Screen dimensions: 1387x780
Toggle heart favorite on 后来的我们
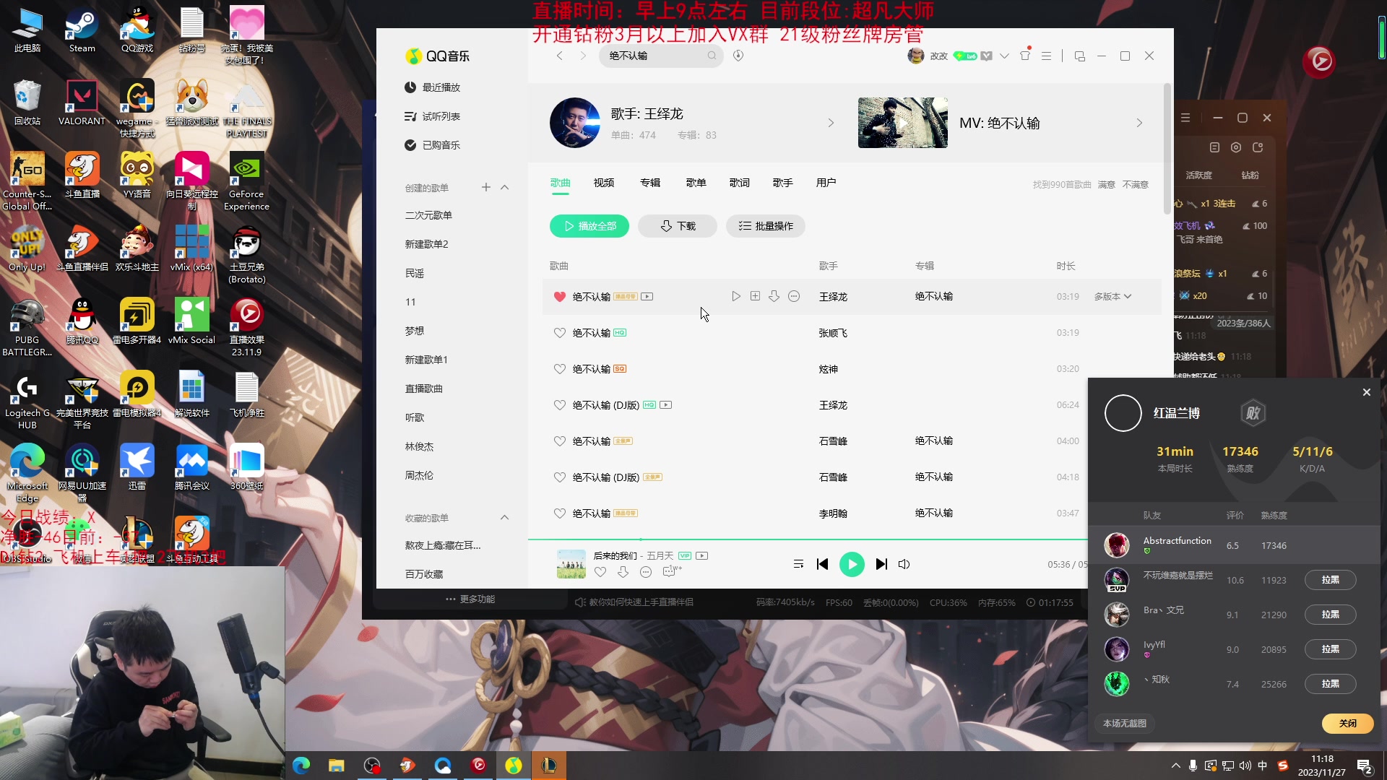pos(600,572)
